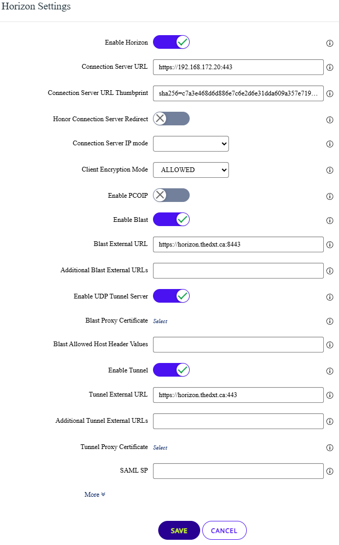Viewport: 339px width, 545px height.
Task: Click info icon for Connection Server URL
Action: pyautogui.click(x=330, y=68)
